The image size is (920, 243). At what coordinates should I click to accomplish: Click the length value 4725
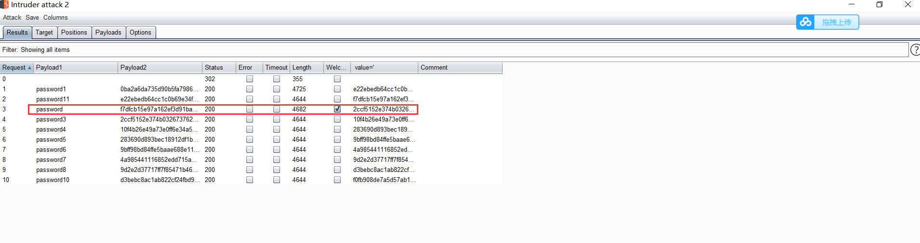(299, 89)
